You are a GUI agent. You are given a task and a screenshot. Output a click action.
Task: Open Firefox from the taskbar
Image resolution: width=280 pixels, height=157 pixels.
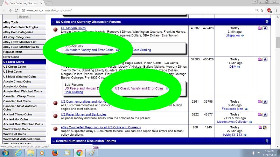point(55,153)
